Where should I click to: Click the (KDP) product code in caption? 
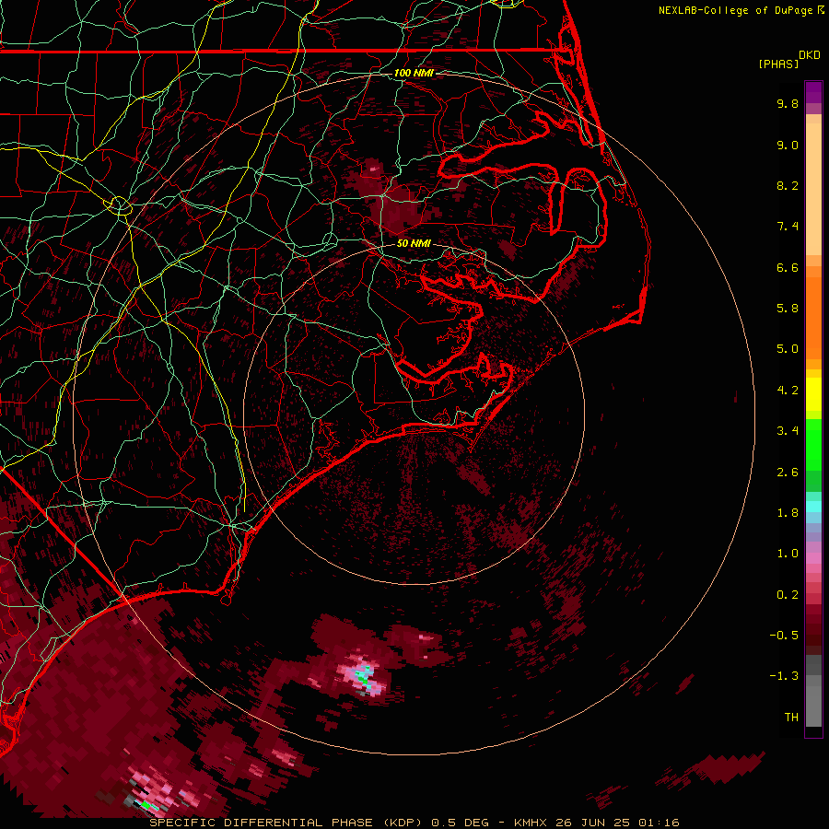[x=403, y=823]
